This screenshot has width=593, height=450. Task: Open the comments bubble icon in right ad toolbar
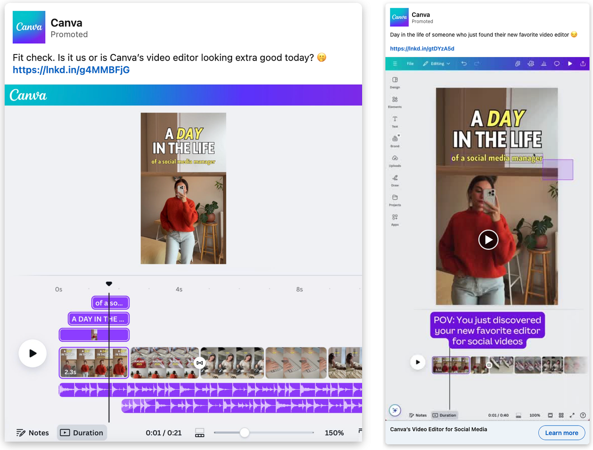point(557,63)
